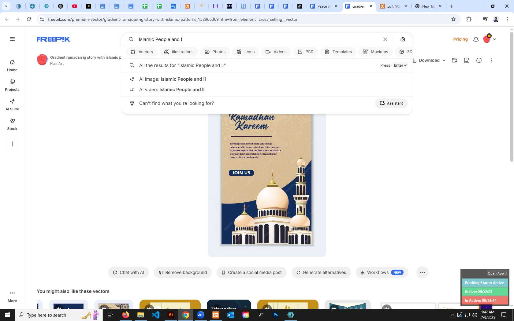Switch to the Edit browser tab

click(x=394, y=6)
